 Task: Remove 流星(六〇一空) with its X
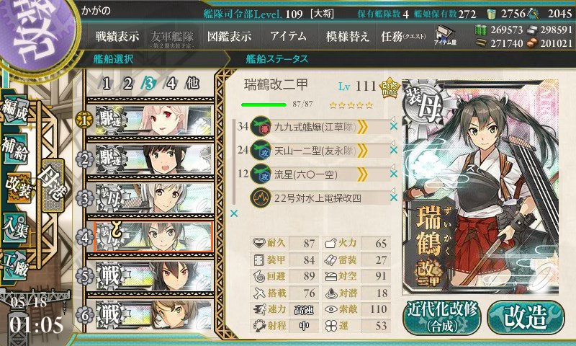click(393, 174)
